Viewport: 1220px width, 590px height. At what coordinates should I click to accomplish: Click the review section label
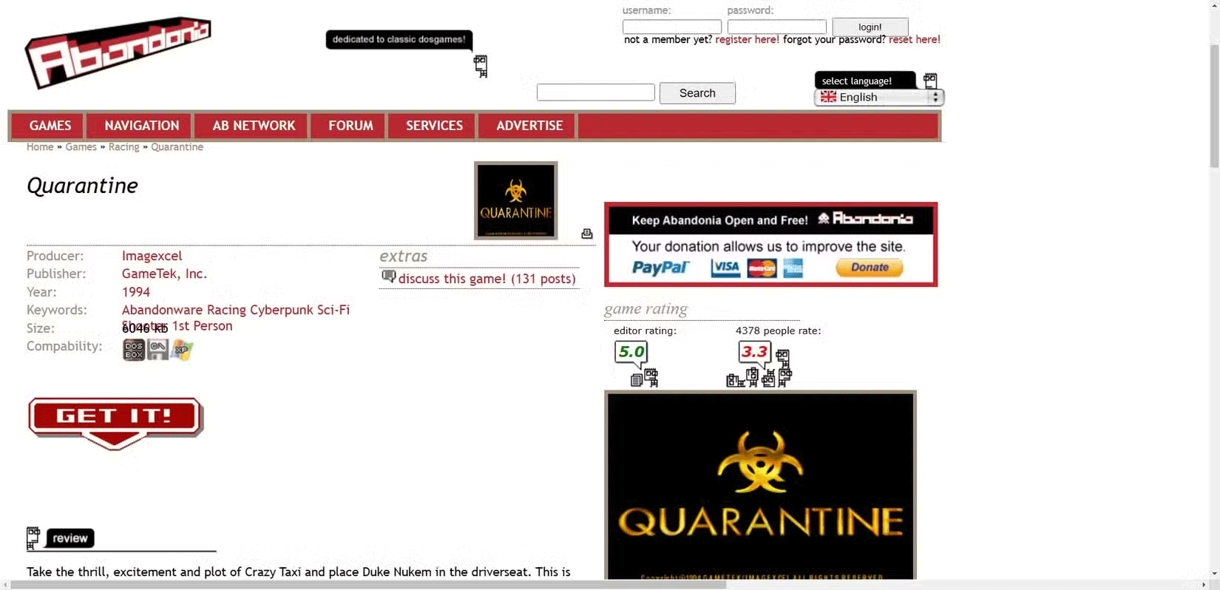click(70, 538)
